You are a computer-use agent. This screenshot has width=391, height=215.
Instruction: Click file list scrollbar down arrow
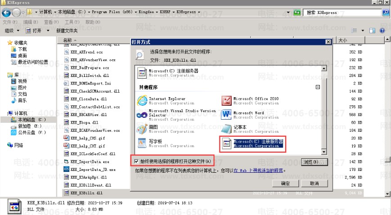[x=387, y=194]
